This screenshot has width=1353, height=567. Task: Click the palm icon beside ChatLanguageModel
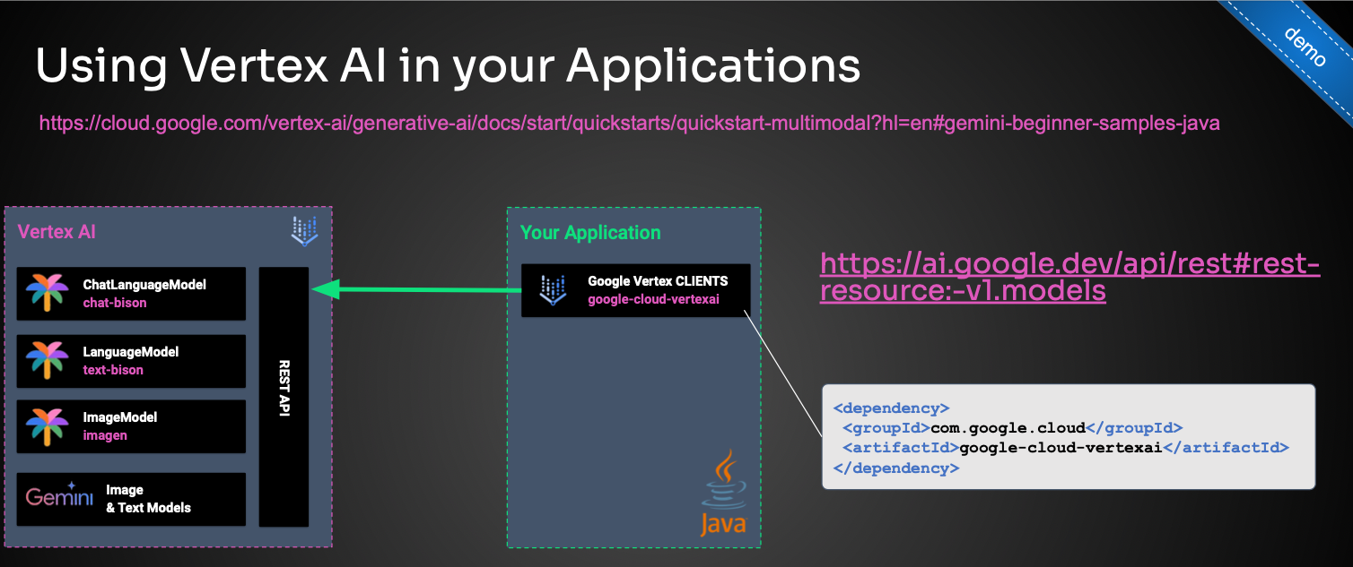pyautogui.click(x=47, y=293)
